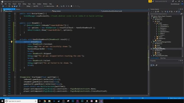Open the Any CPU platform dropdown
Viewport: 184px width, 103px height.
point(38,6)
